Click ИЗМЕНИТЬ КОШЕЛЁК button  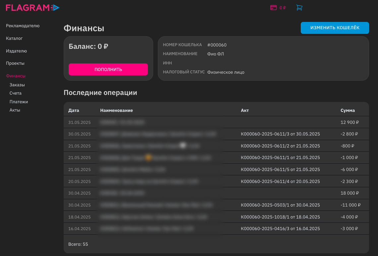point(335,28)
